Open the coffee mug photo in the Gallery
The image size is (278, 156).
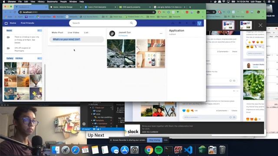click(x=10, y=81)
